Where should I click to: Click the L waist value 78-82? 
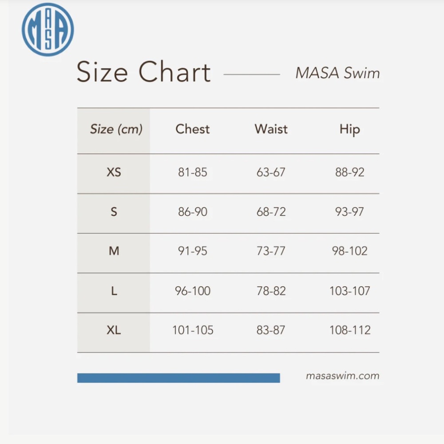pyautogui.click(x=271, y=291)
